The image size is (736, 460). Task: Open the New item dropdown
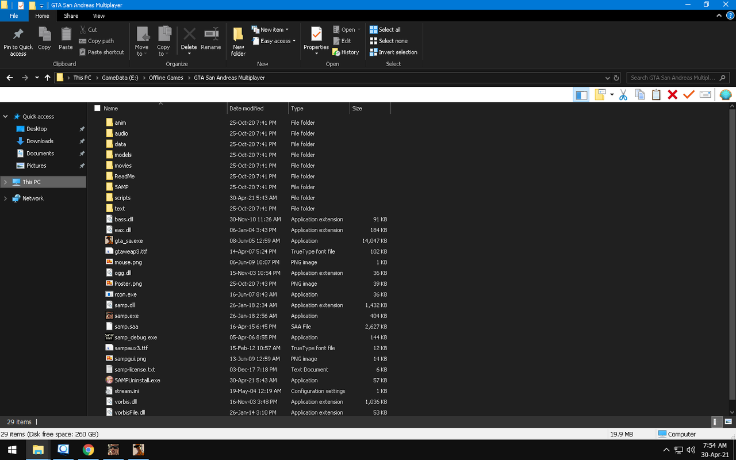pyautogui.click(x=270, y=29)
